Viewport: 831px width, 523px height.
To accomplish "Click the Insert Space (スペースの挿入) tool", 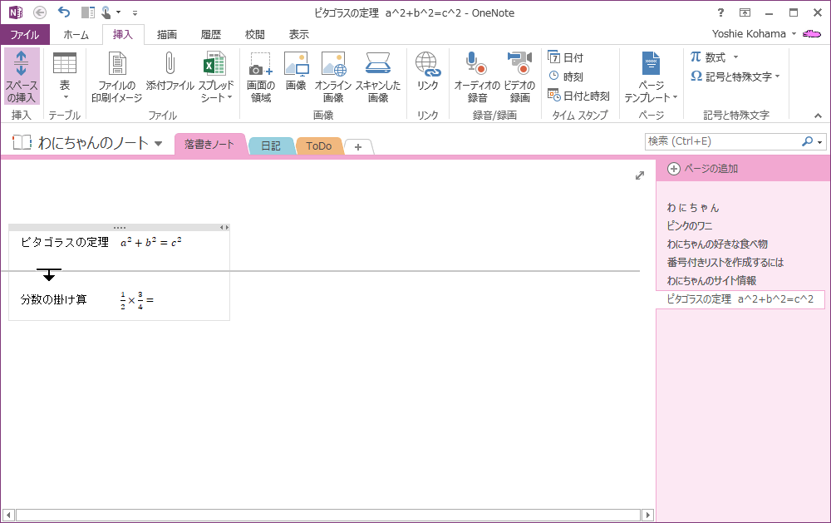I will tap(22, 76).
